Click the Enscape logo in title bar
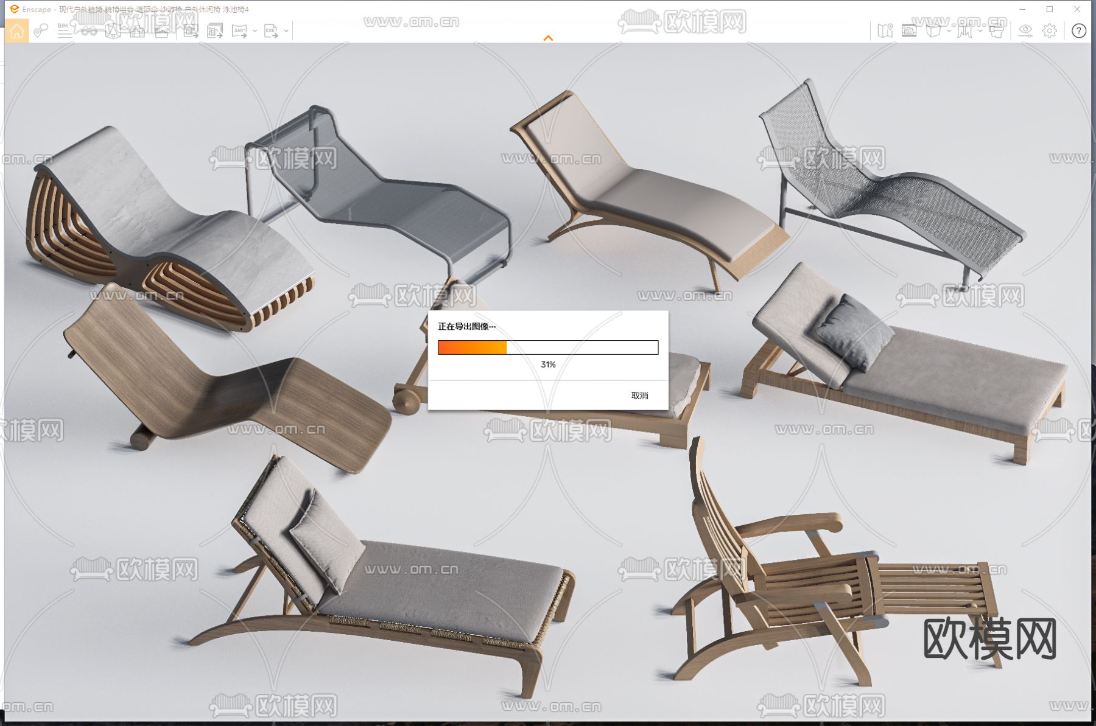 click(x=14, y=9)
